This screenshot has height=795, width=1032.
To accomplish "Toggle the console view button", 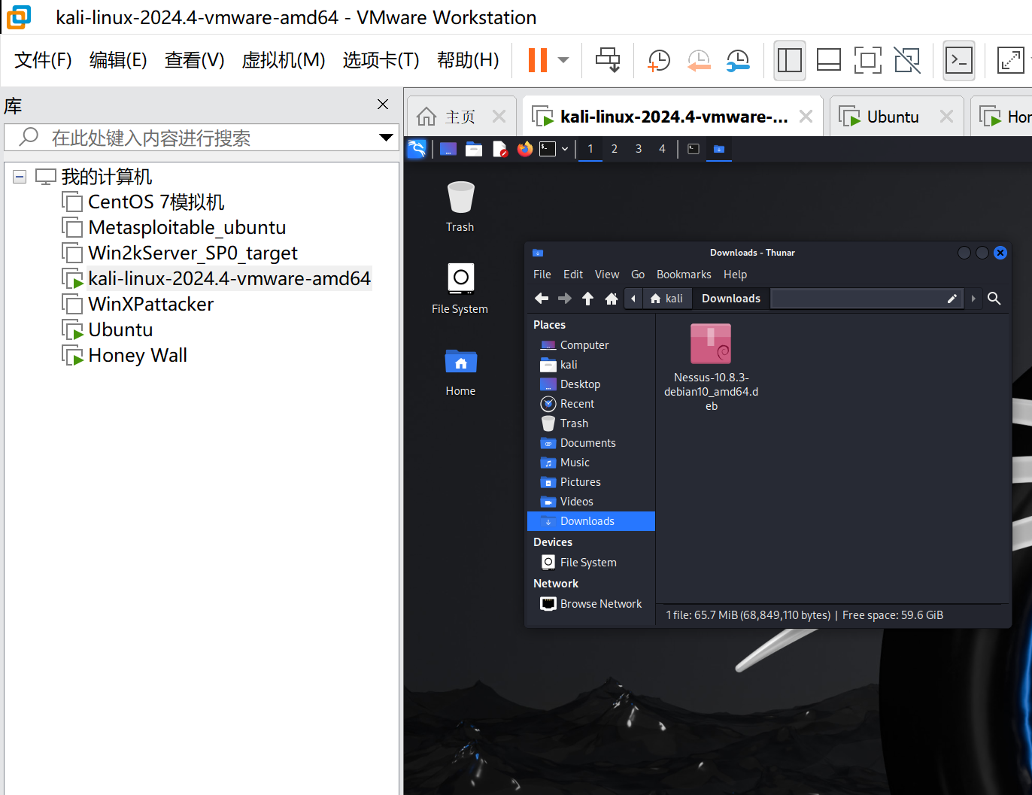I will [x=959, y=60].
